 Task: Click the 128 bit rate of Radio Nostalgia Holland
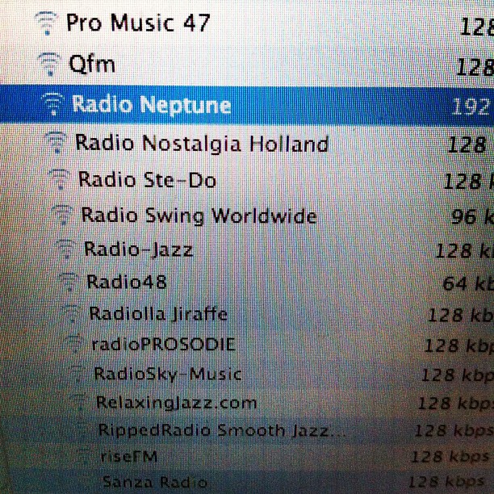coord(467,144)
